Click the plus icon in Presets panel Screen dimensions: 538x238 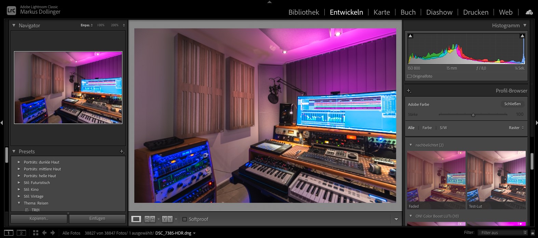point(122,152)
